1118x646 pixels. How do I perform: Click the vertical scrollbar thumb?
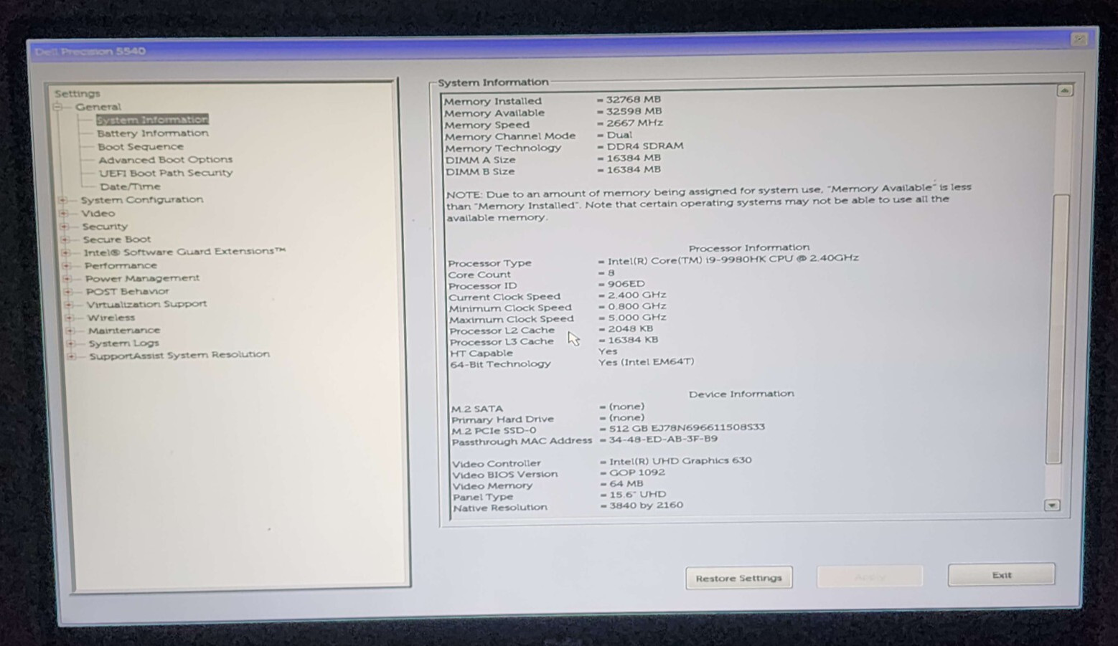tap(1057, 330)
